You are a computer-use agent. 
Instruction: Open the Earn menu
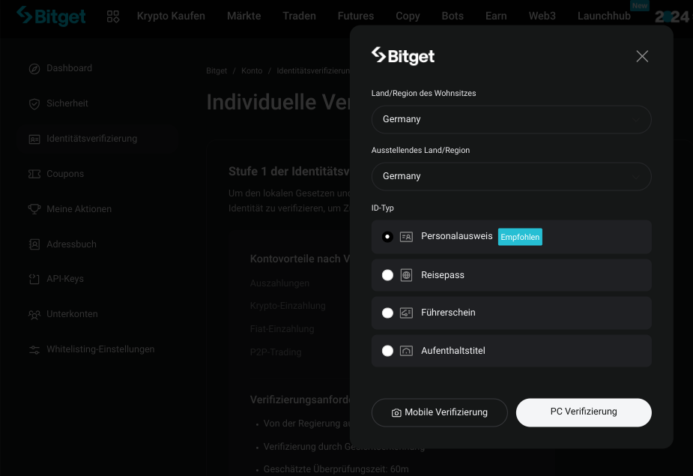tap(496, 16)
